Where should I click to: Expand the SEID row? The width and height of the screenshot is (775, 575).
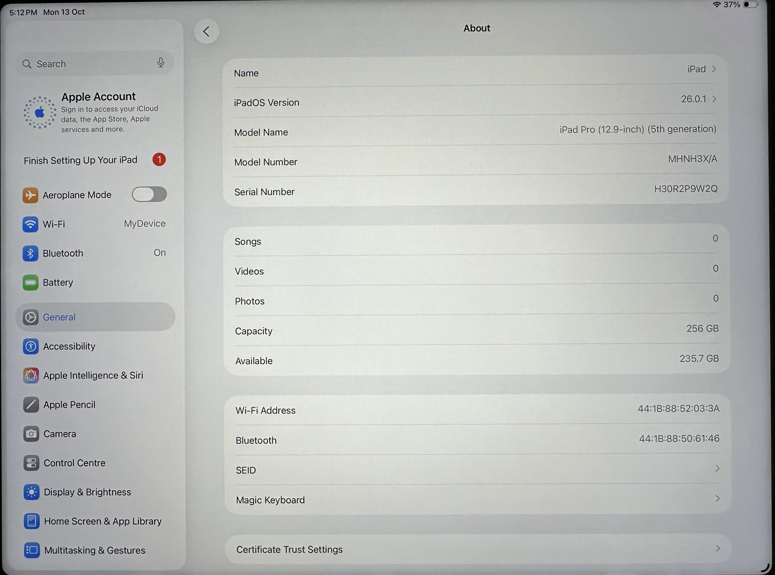[717, 469]
